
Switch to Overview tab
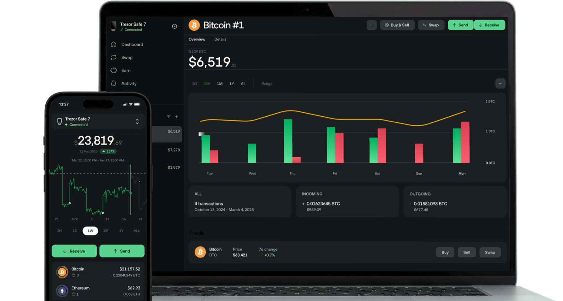pyautogui.click(x=197, y=39)
